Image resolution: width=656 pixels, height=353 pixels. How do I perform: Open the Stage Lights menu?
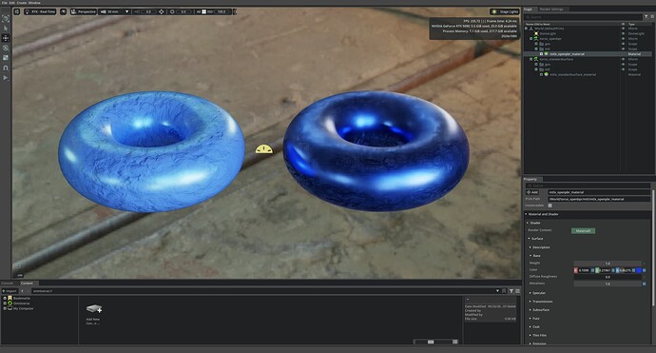click(505, 11)
